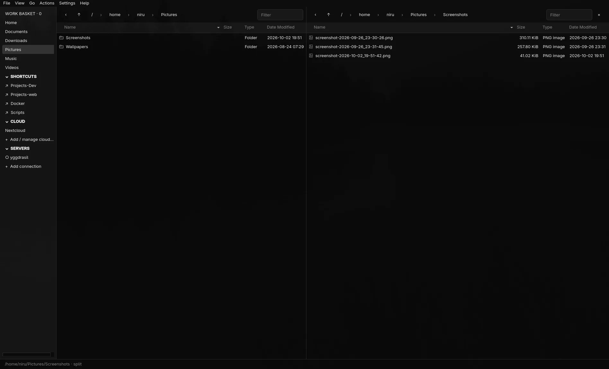Go back in the right pane
The image size is (609, 369).
coord(315,15)
